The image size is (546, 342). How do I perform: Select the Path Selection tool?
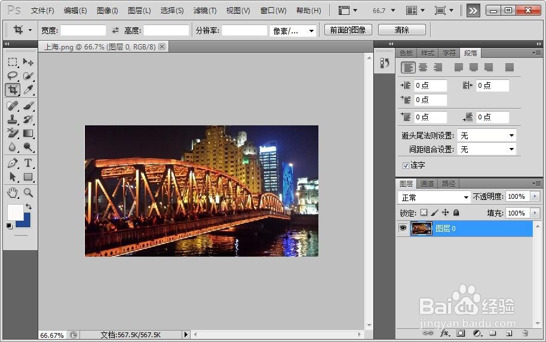(13, 177)
